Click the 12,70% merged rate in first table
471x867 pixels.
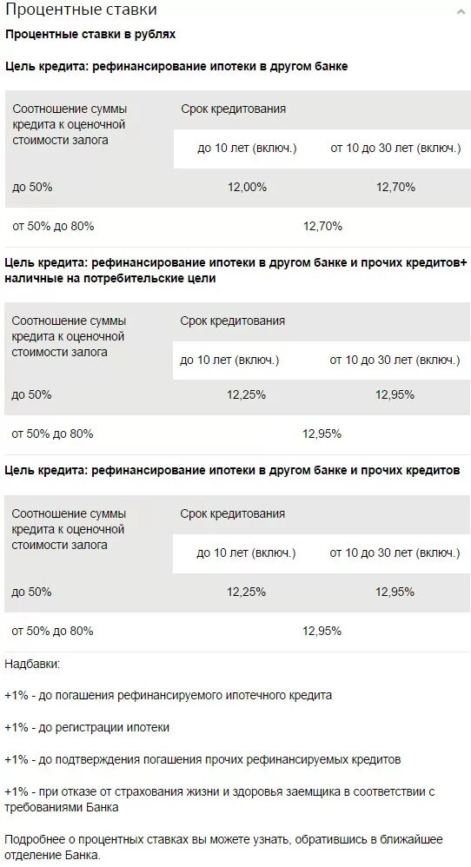pos(323,226)
